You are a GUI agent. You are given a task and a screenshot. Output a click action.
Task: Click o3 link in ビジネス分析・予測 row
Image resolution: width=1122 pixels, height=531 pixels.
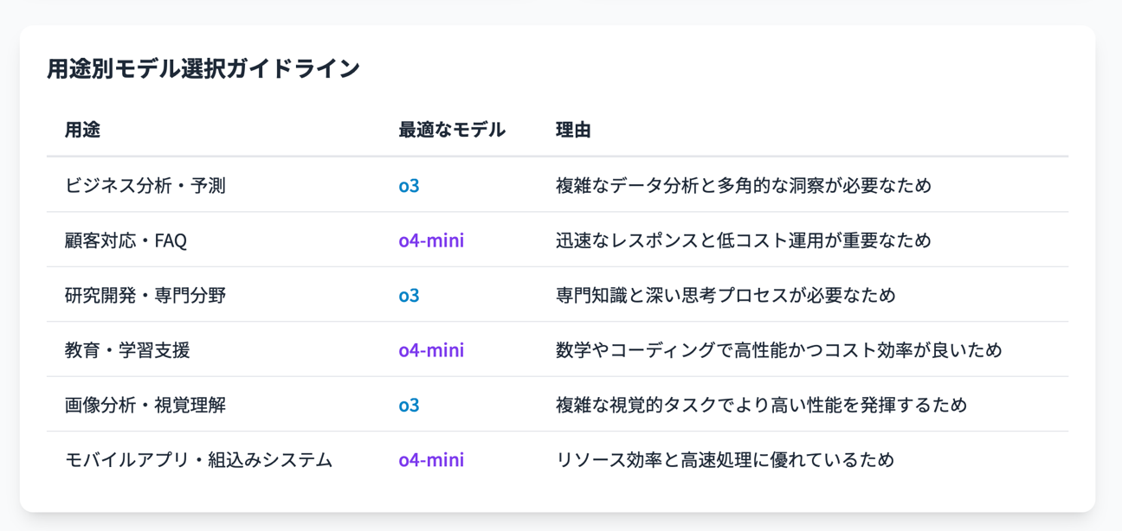pyautogui.click(x=409, y=185)
